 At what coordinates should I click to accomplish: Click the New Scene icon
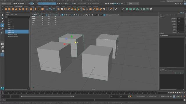coord(14,3)
